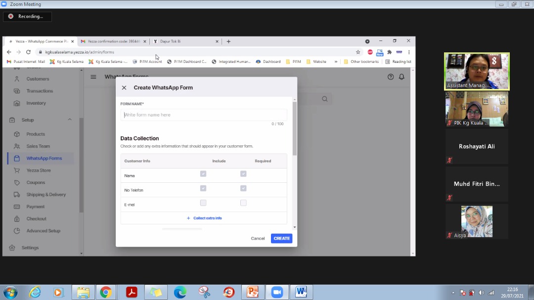Click the address bar URL
This screenshot has width=534, height=300.
(80, 52)
